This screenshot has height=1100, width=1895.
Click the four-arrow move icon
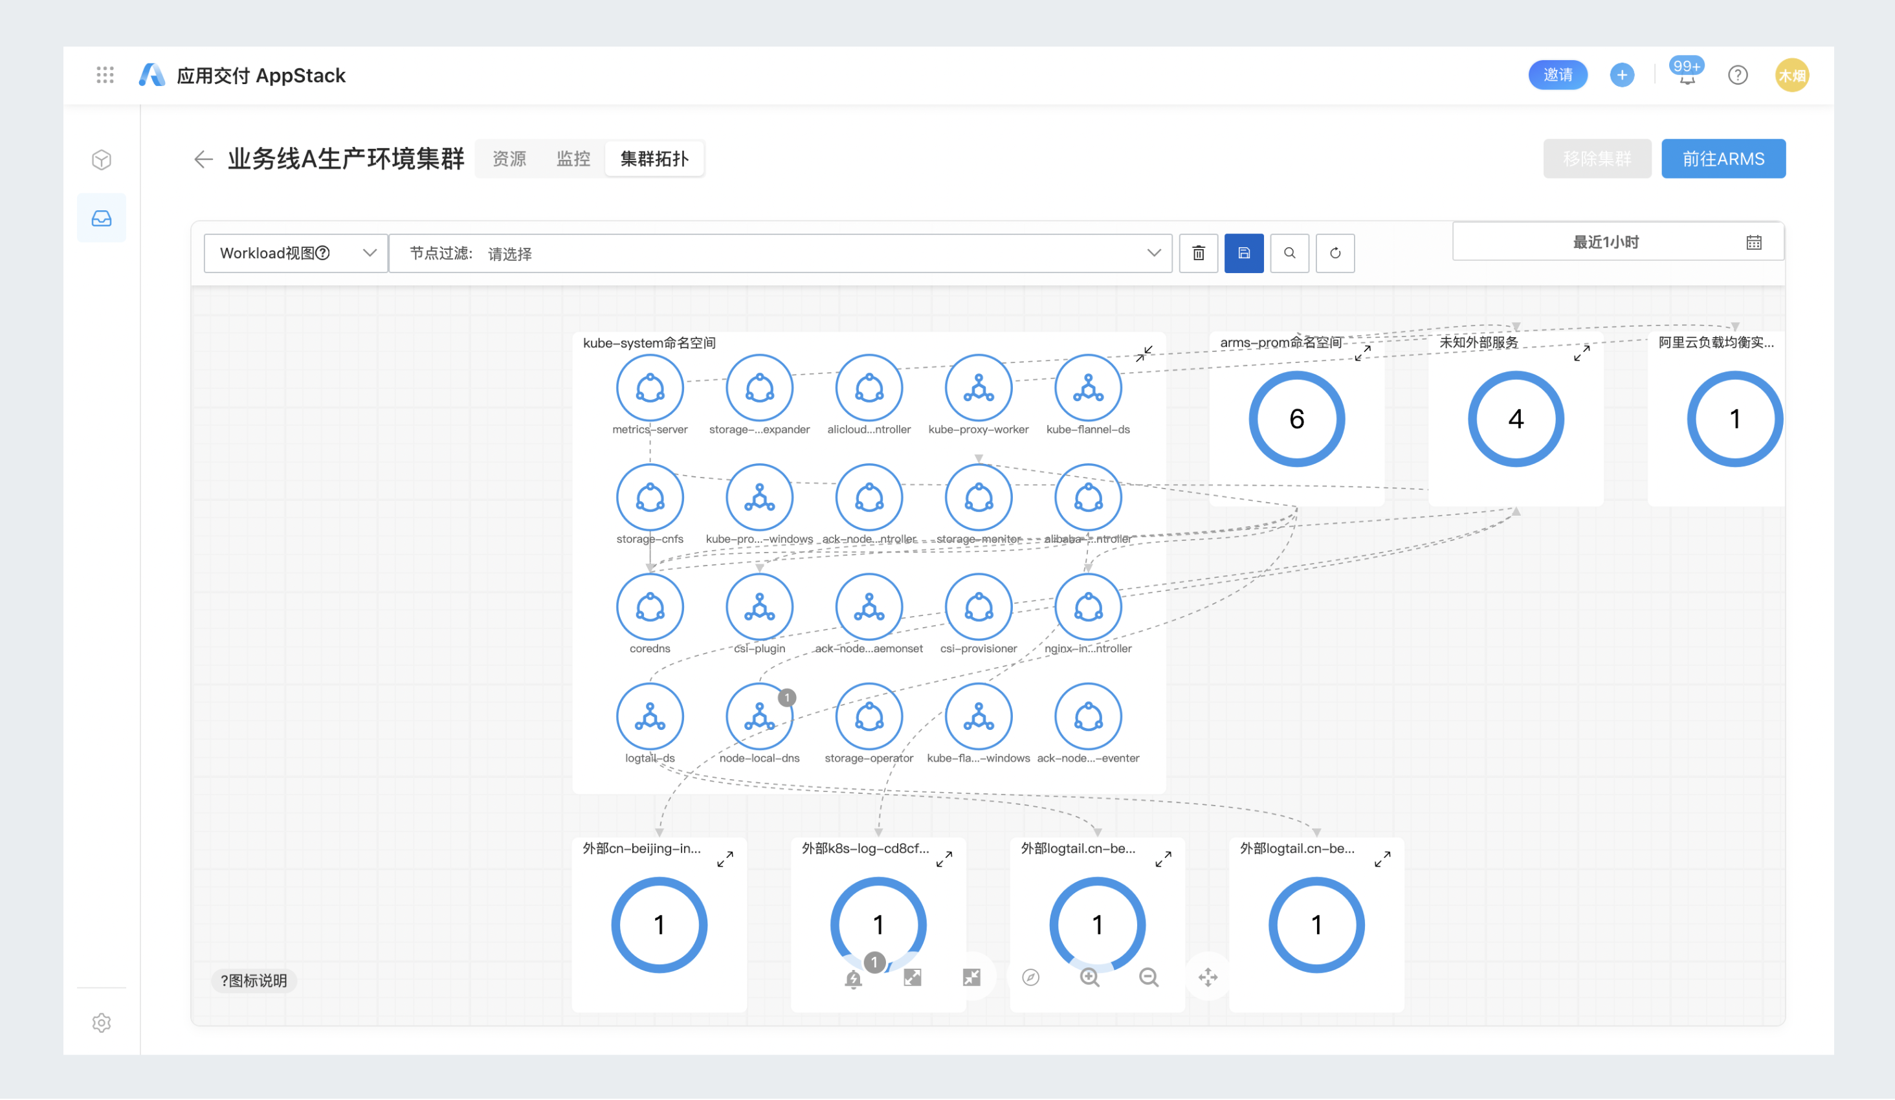click(1208, 978)
